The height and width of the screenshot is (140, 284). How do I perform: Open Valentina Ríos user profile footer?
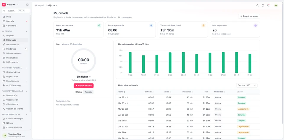(15, 135)
